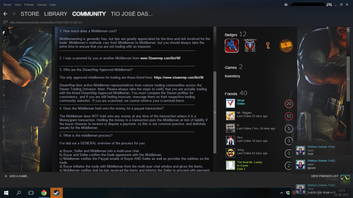The width and height of the screenshot is (353, 198).
Task: Switch to the LIBRARY tab
Action: pyautogui.click(x=56, y=14)
